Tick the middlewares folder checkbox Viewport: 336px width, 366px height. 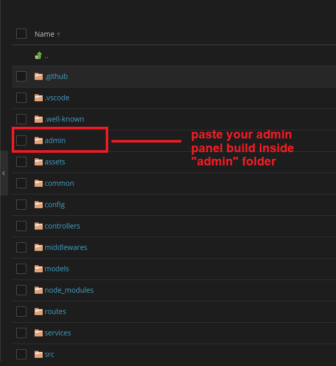point(21,247)
